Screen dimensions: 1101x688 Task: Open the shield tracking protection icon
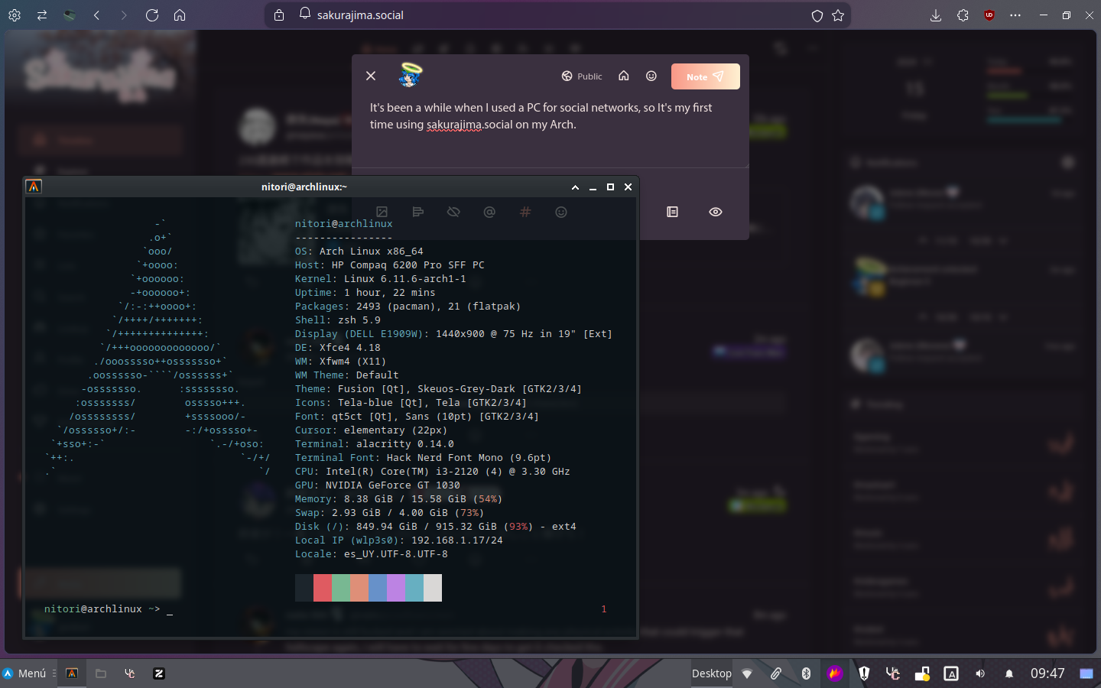coord(817,15)
